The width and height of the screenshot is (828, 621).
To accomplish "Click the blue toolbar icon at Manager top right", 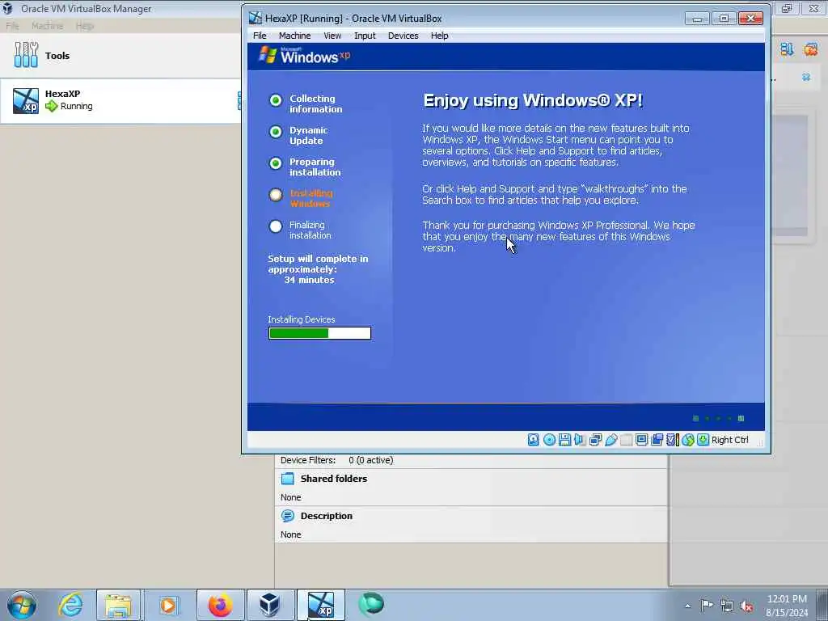I will 787,49.
